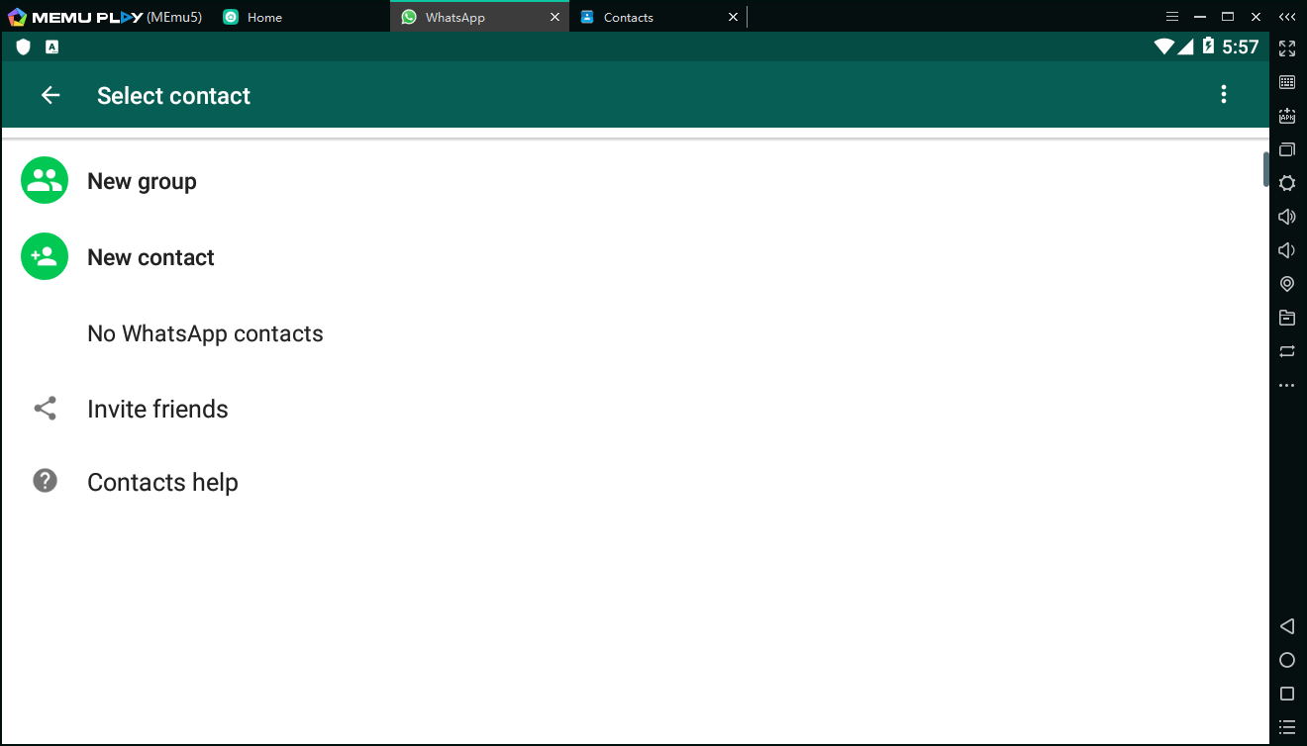1307x746 pixels.
Task: Switch to the Contacts tab
Action: [x=628, y=17]
